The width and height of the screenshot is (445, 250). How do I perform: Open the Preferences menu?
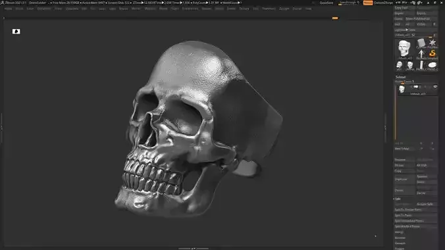(190, 9)
